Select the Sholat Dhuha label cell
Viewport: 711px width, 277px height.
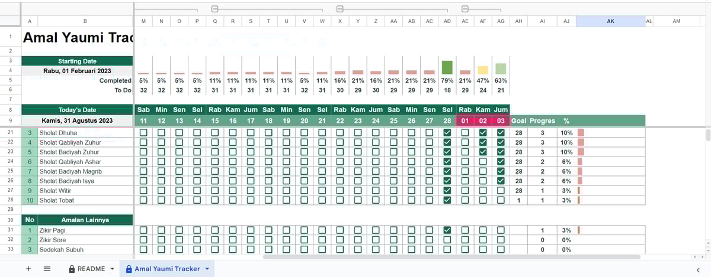point(85,133)
